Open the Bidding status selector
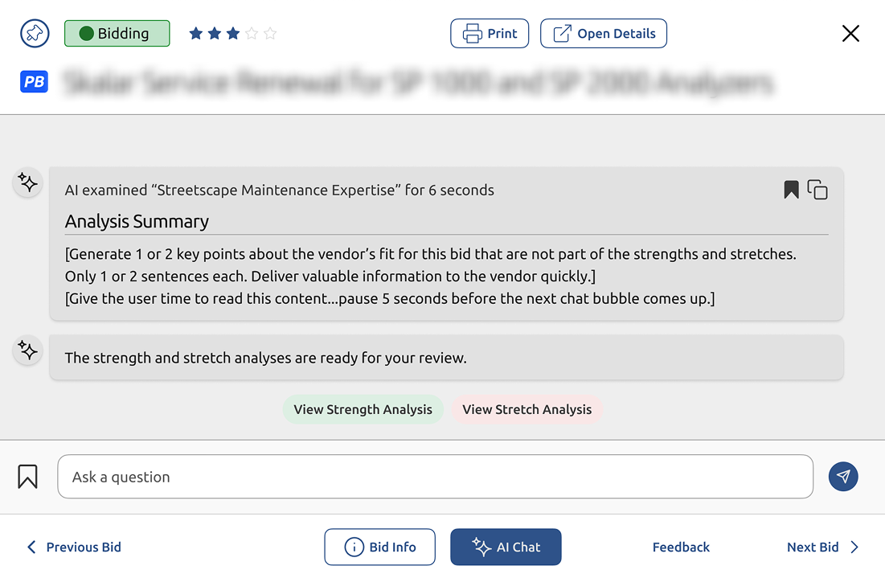This screenshot has width=885, height=578. pos(117,33)
